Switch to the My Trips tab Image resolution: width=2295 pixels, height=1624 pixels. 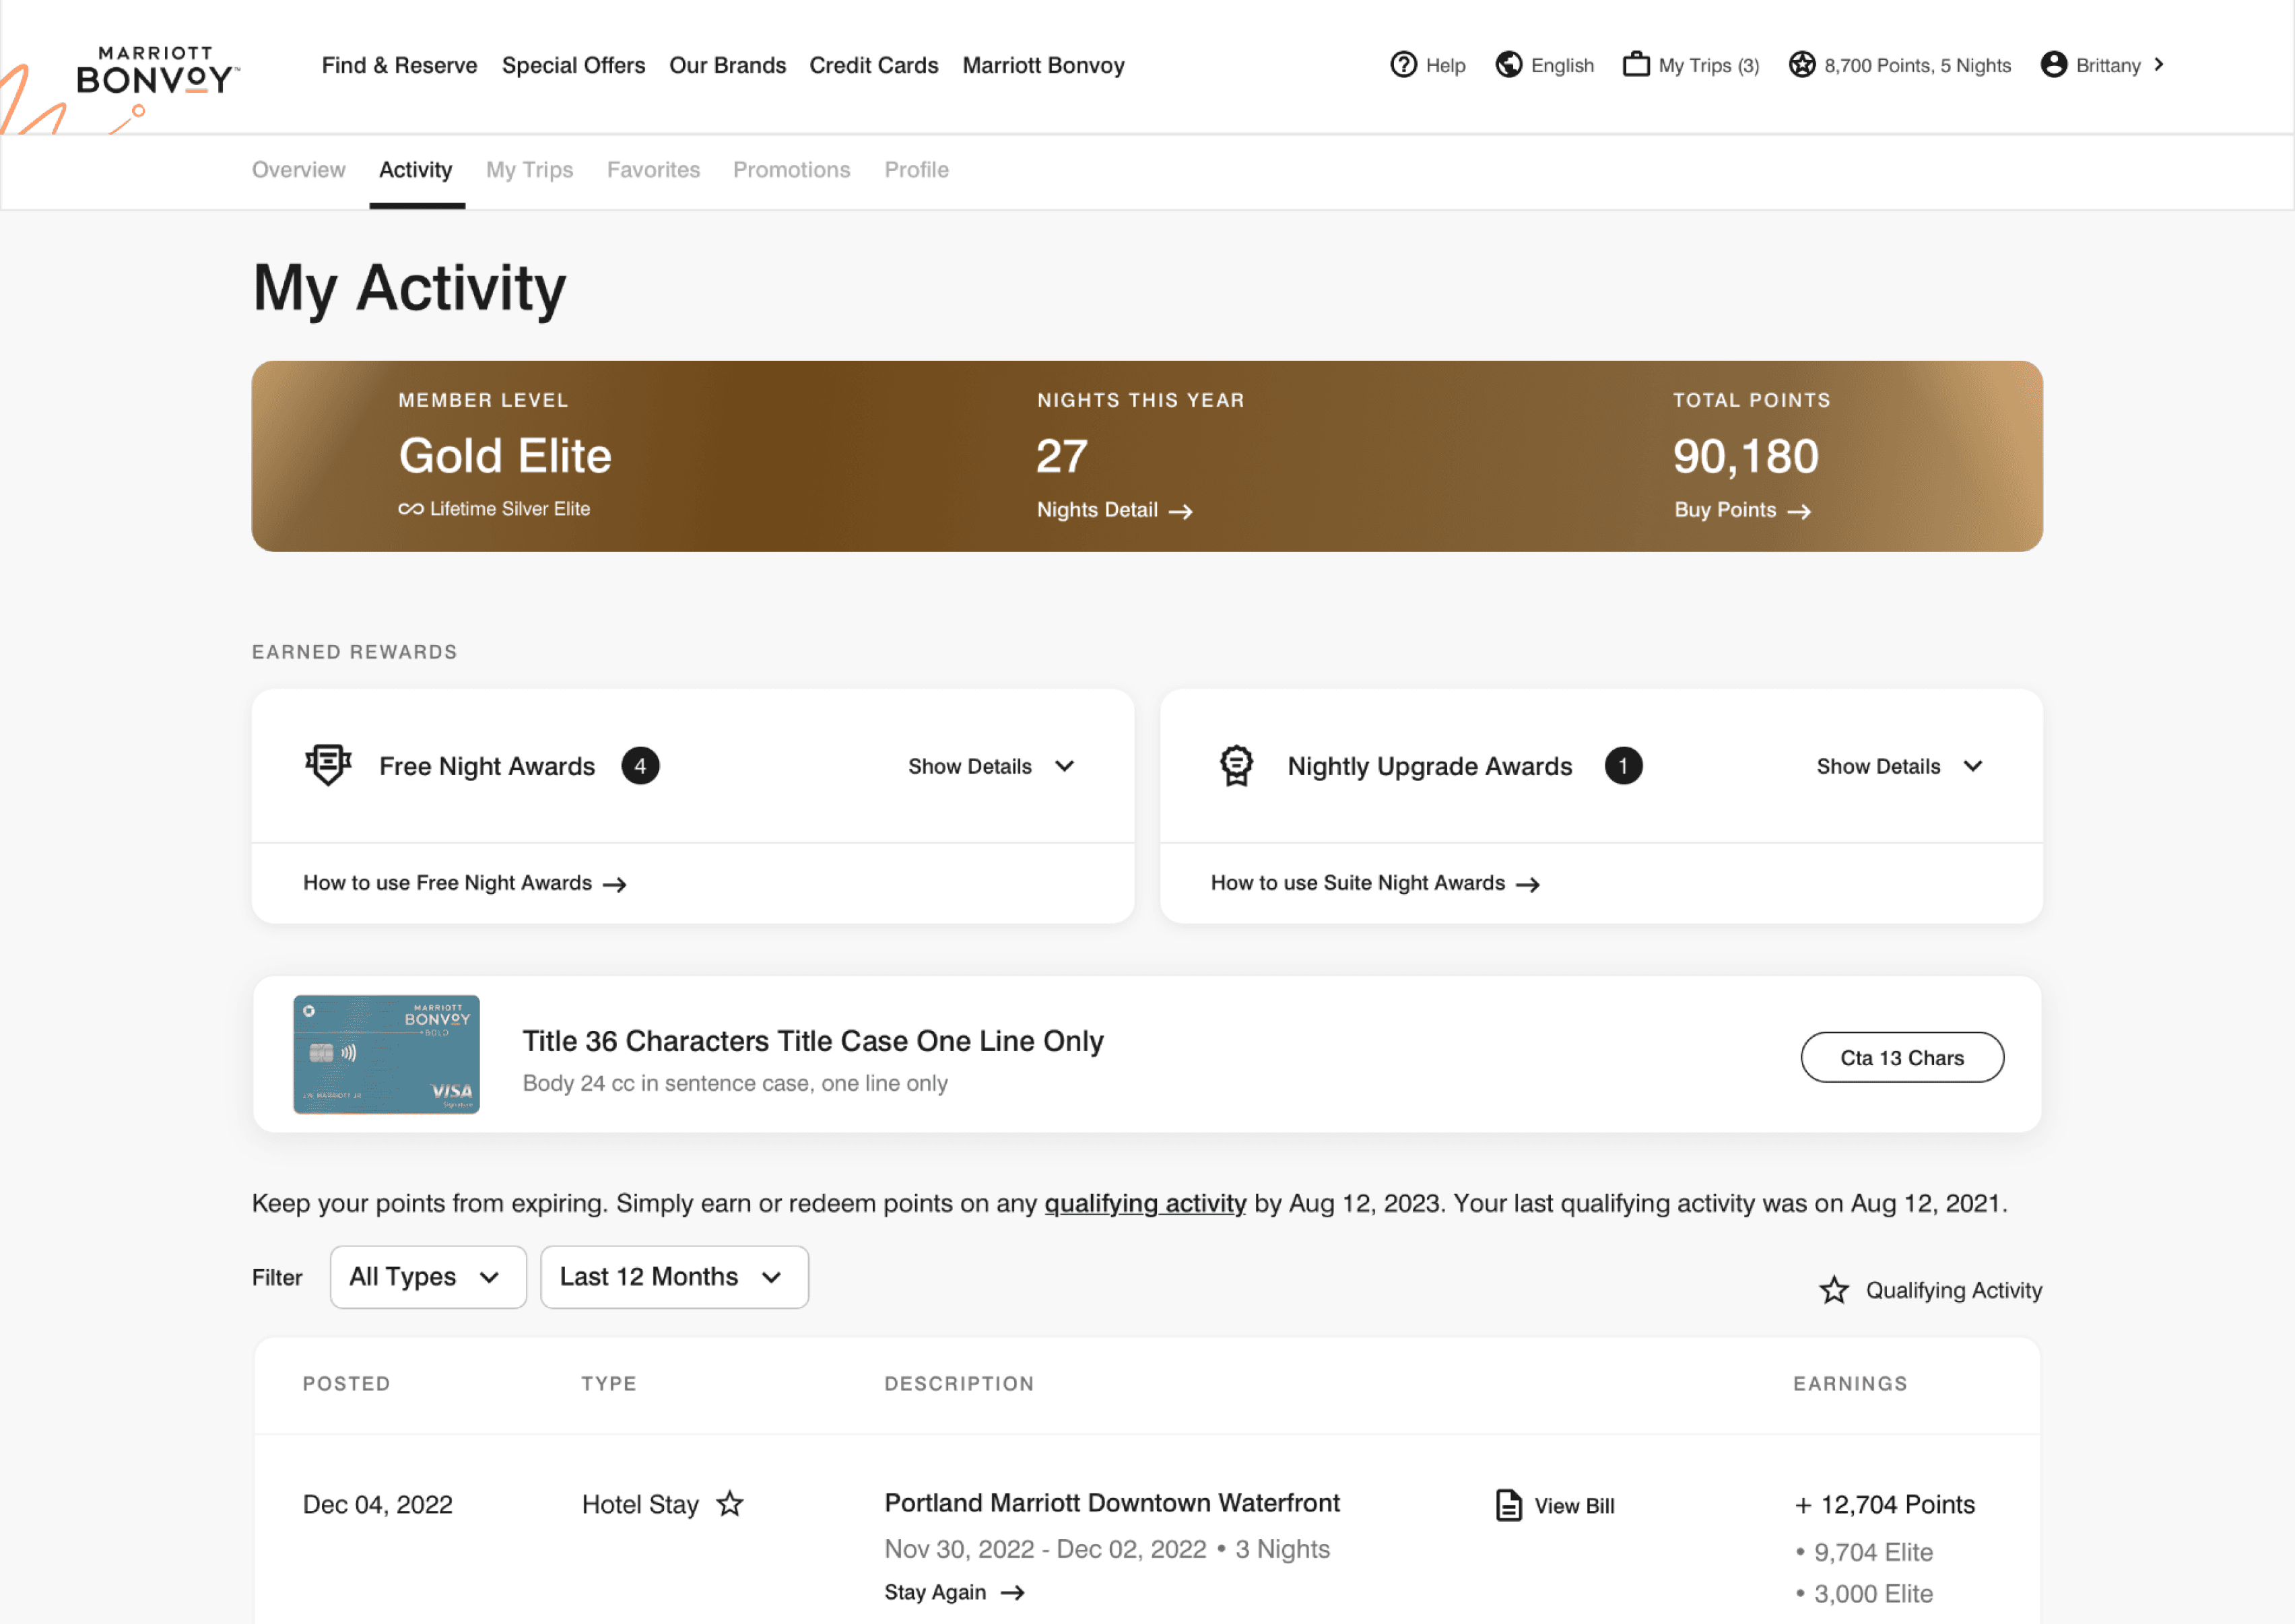529,170
